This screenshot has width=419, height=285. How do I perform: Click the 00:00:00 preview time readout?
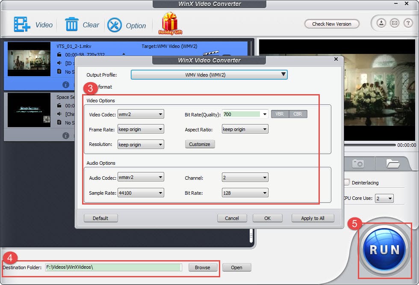tap(407, 145)
